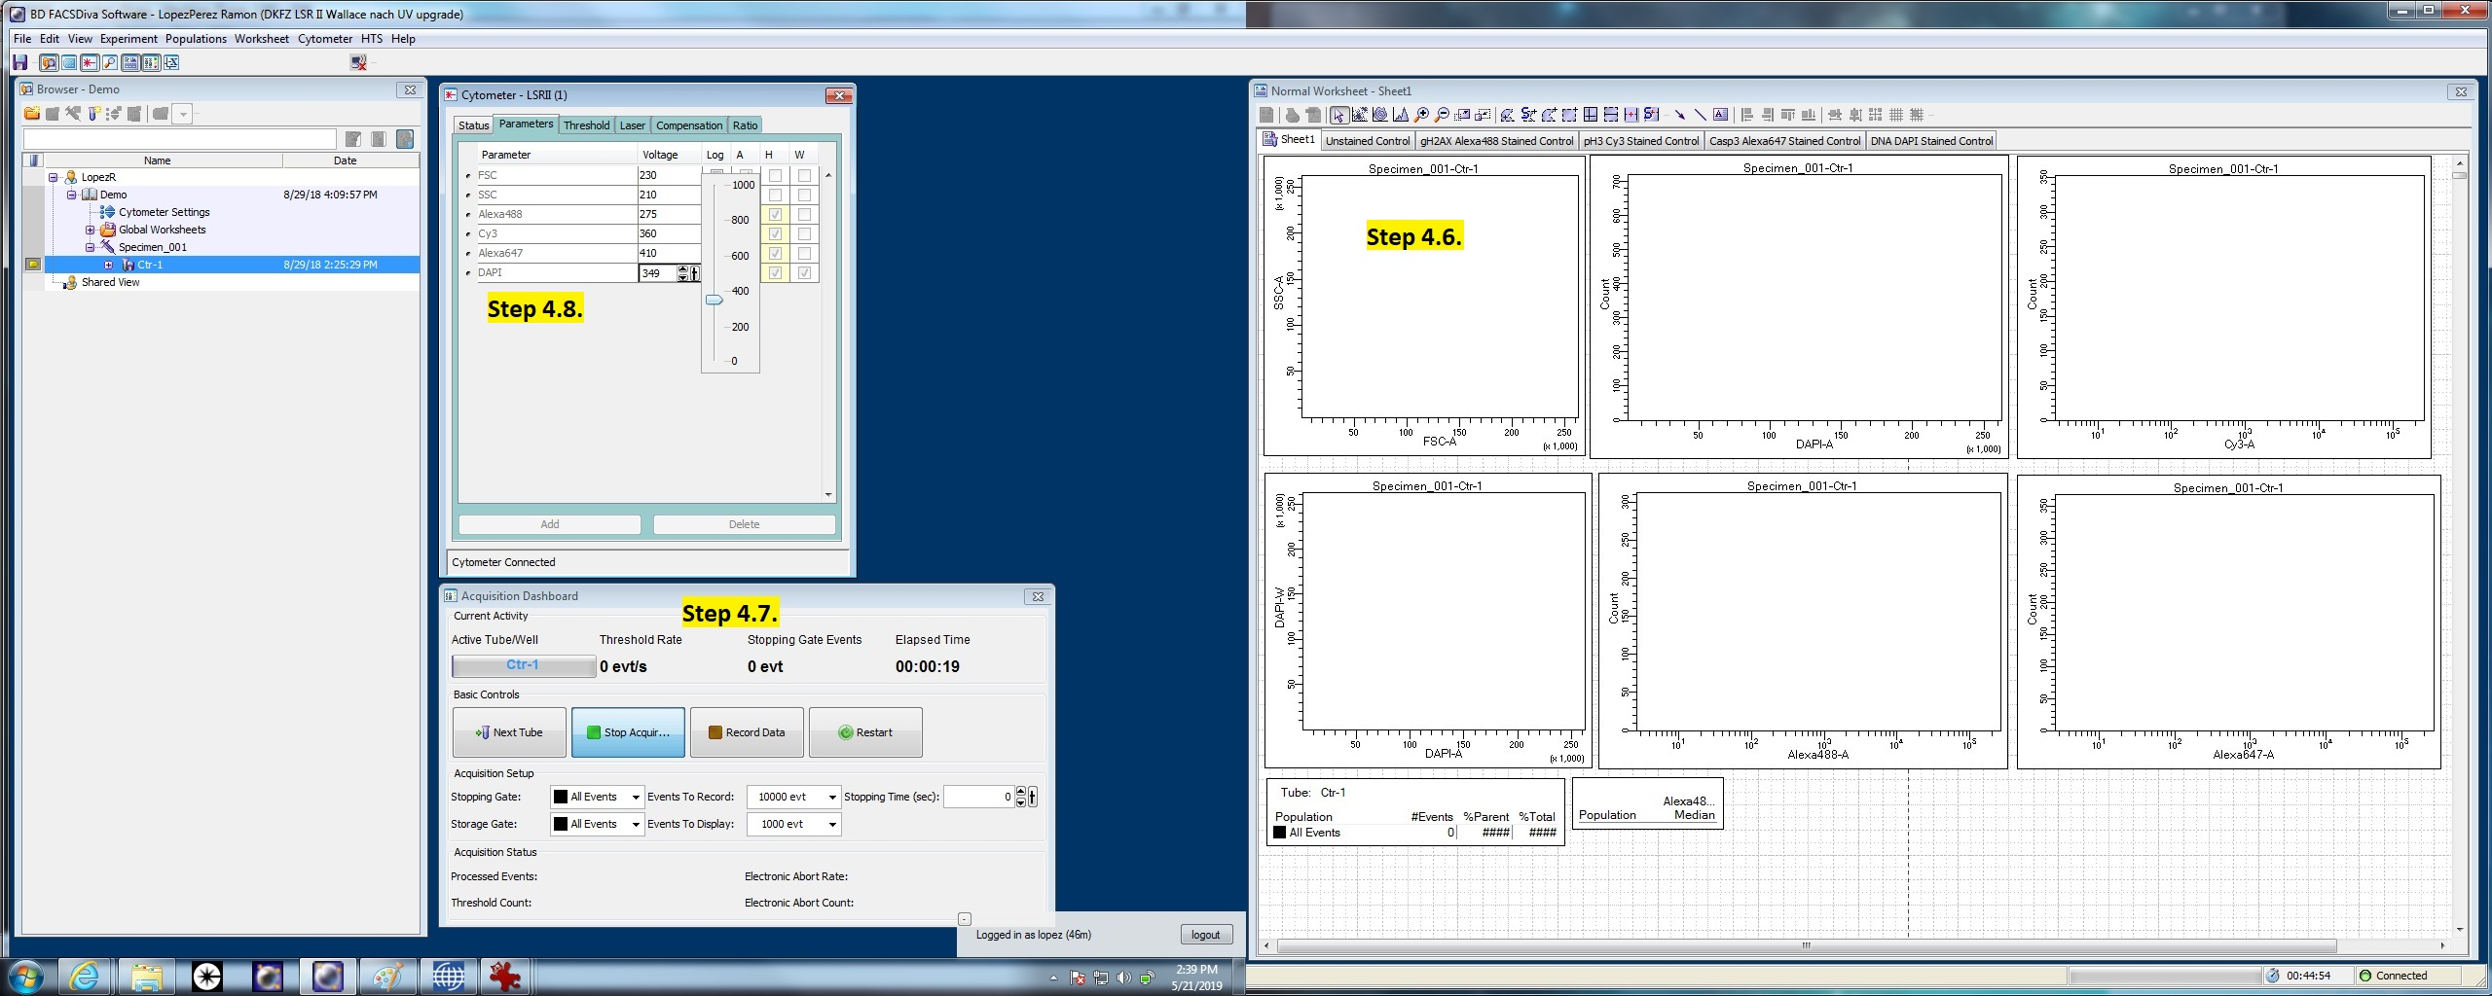Viewport: 2492px width, 996px height.
Task: Expand the Global Worksheets tree node
Action: point(91,231)
